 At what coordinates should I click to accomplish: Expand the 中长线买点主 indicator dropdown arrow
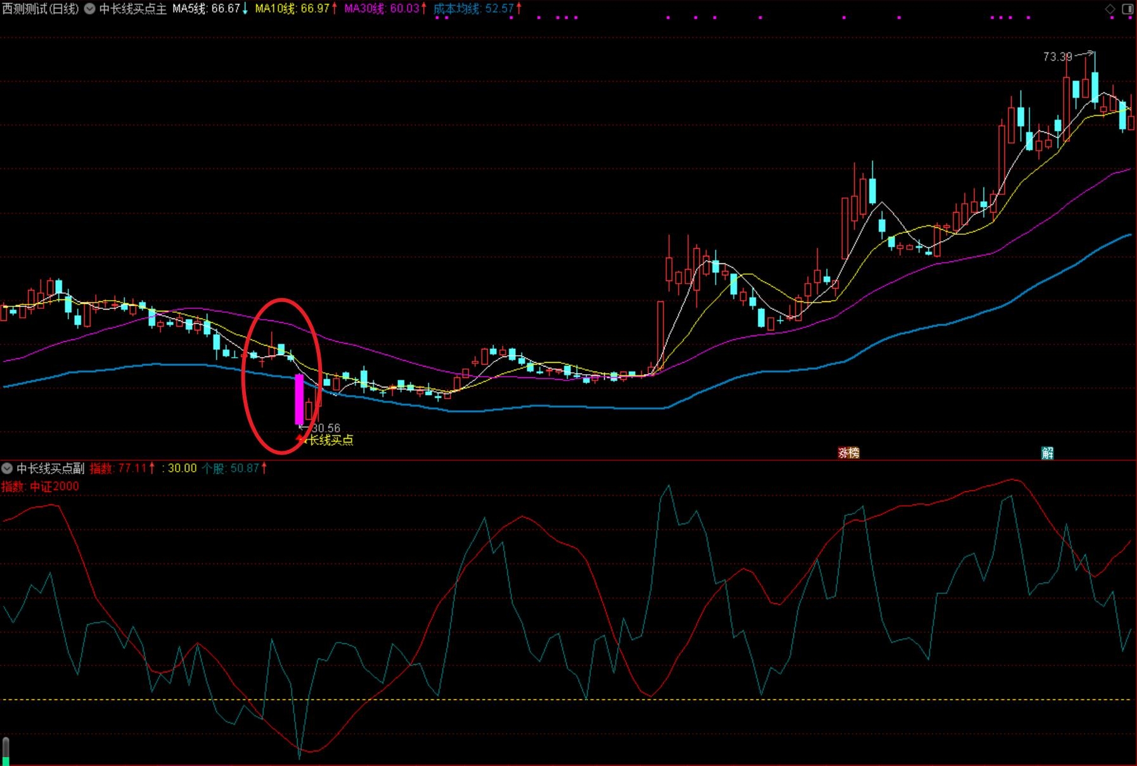pyautogui.click(x=89, y=9)
